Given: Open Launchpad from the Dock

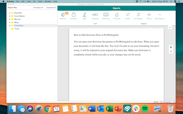Looking at the screenshot, I should [39, 109].
